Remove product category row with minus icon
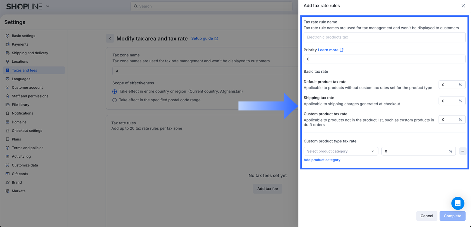Image resolution: width=471 pixels, height=227 pixels. tap(463, 151)
